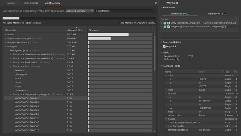The width and height of the screenshot is (241, 136).
Task: Expand the Native memory row
Action: coord(5,35)
